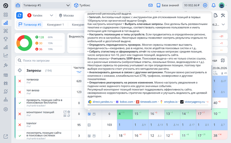Click the value 103 in topvisor row
Screen dimensions: 231x143
(x=109, y=125)
